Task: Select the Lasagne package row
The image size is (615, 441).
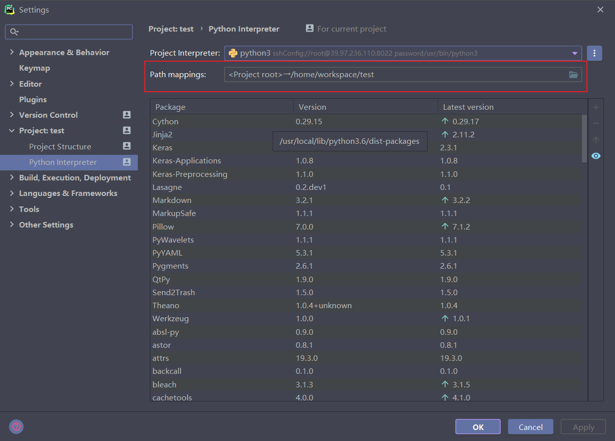Action: tap(366, 187)
